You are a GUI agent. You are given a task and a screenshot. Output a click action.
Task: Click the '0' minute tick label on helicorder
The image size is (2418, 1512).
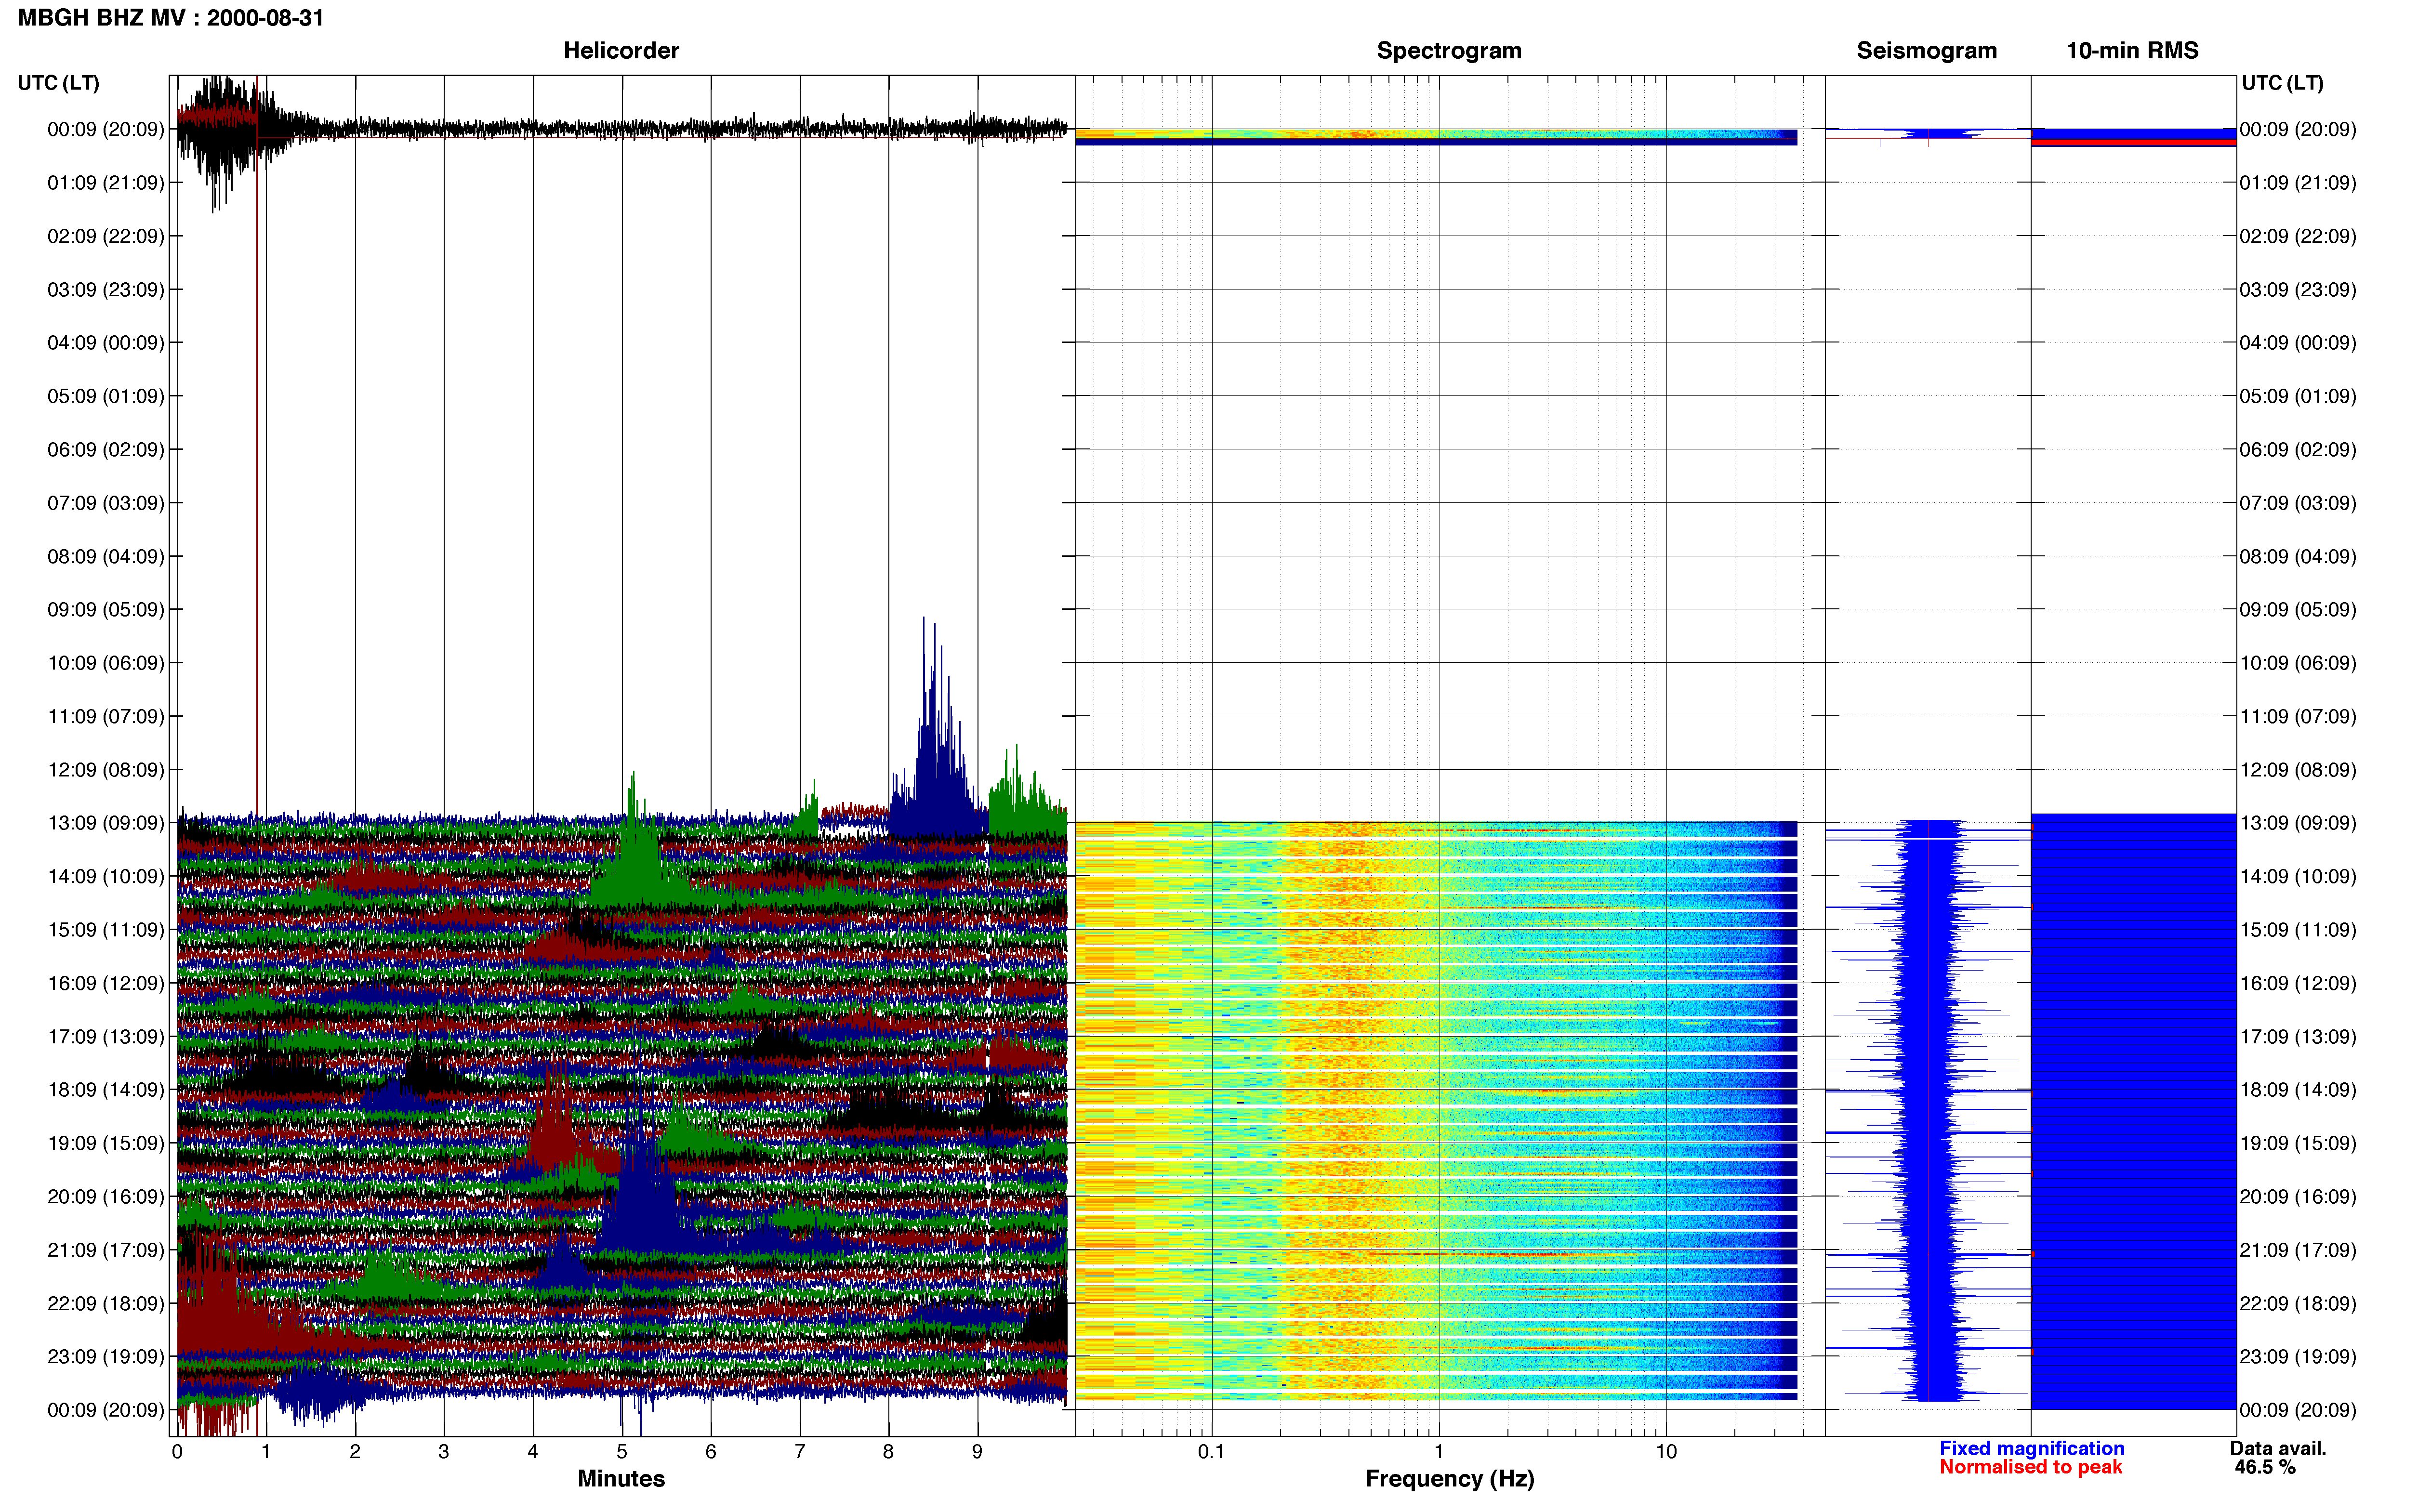point(177,1451)
